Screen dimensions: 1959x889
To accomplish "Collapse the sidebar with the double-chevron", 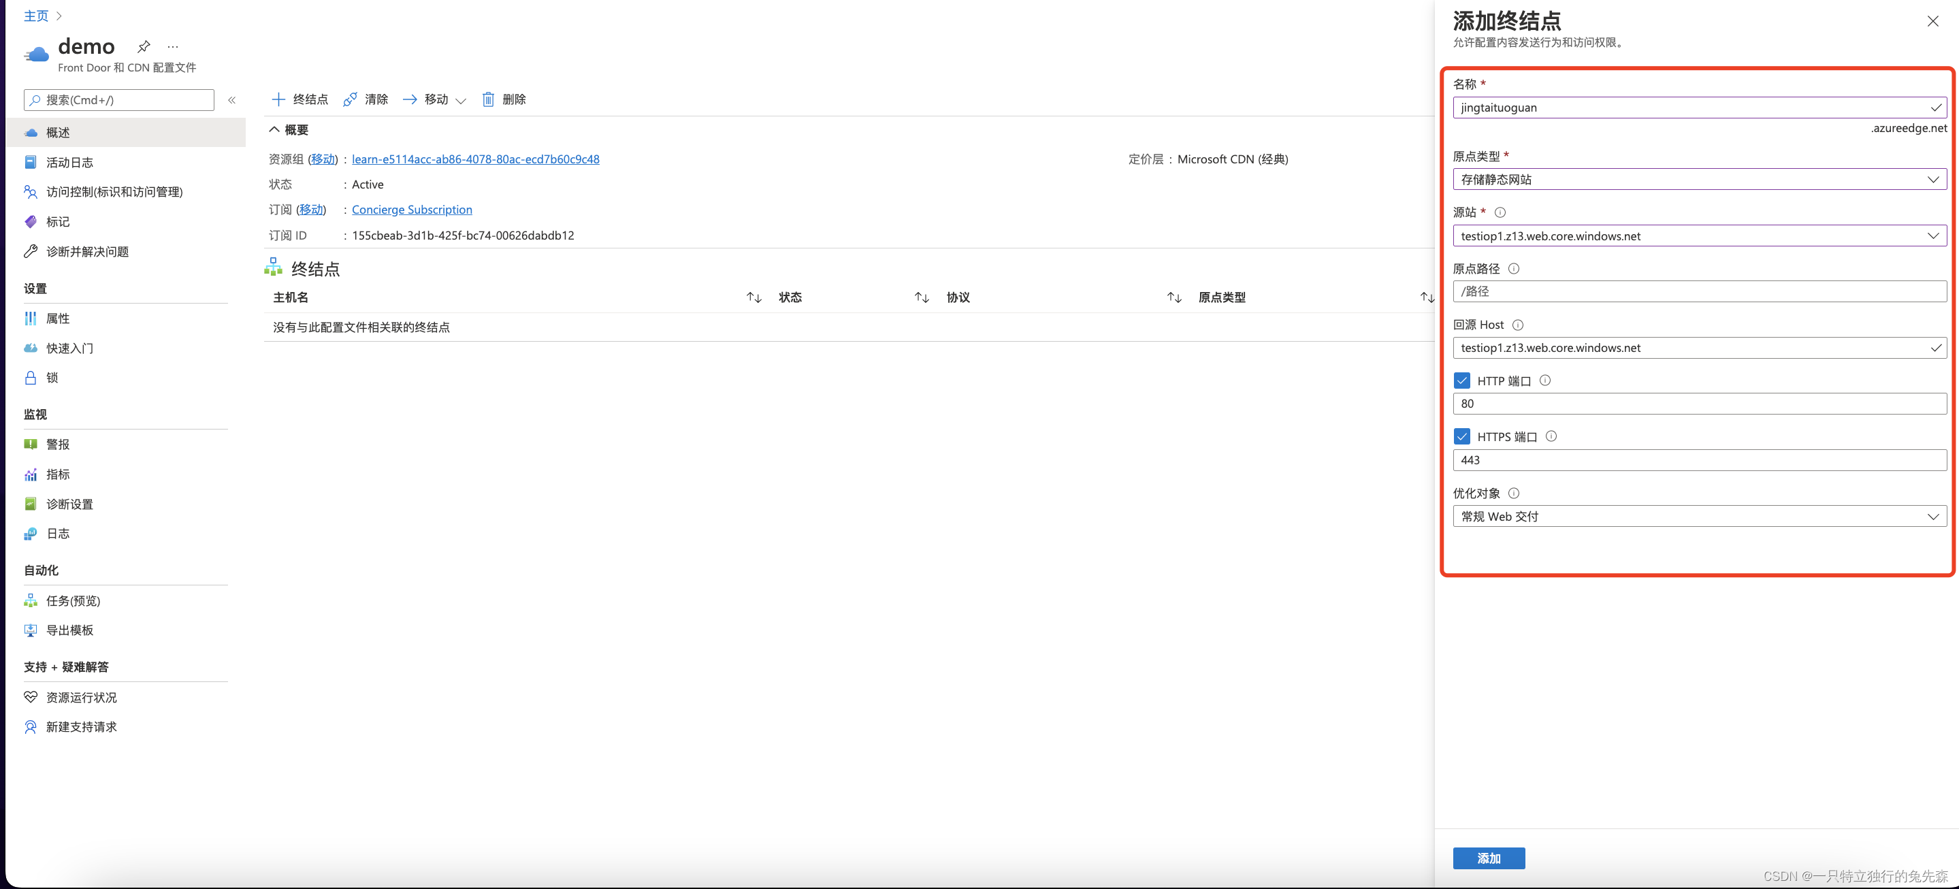I will [x=232, y=99].
